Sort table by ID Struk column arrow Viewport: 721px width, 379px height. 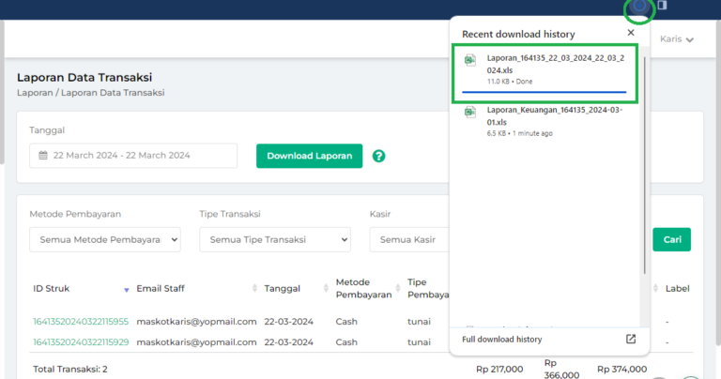click(x=127, y=289)
